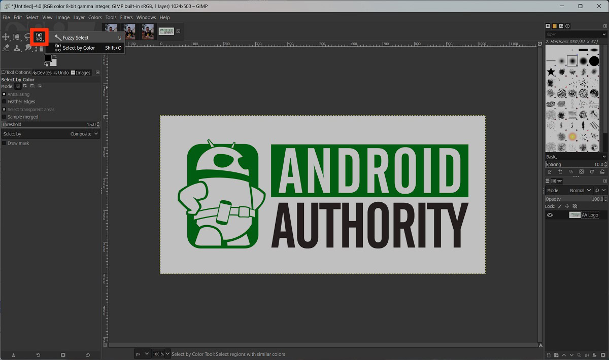Click the black foreground color swatch
This screenshot has height=360, width=609.
[48, 58]
